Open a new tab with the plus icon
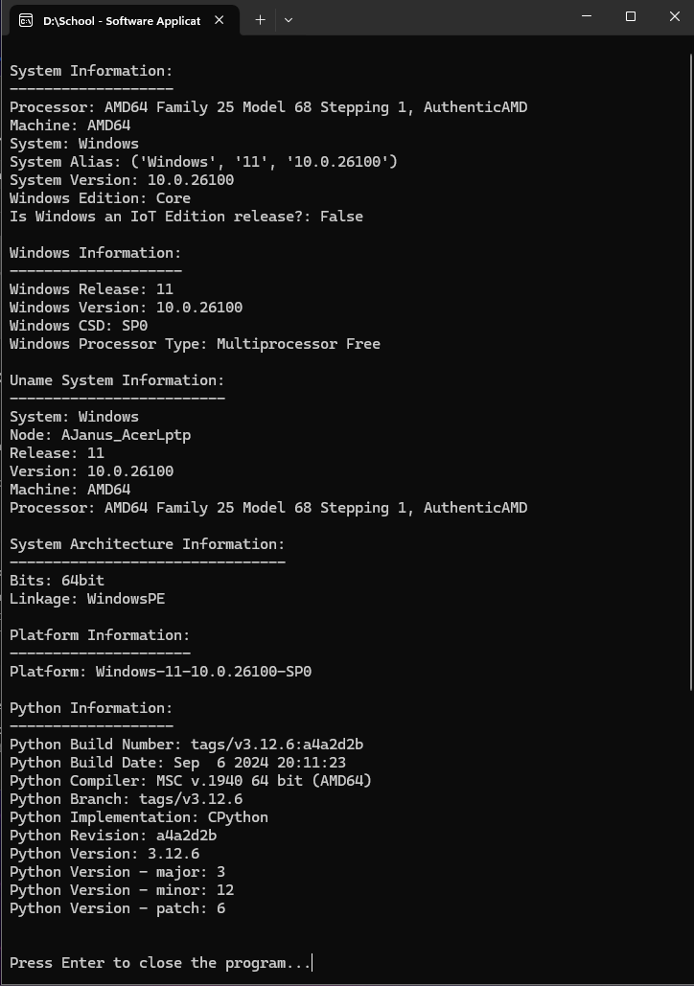The image size is (694, 986). tap(260, 20)
